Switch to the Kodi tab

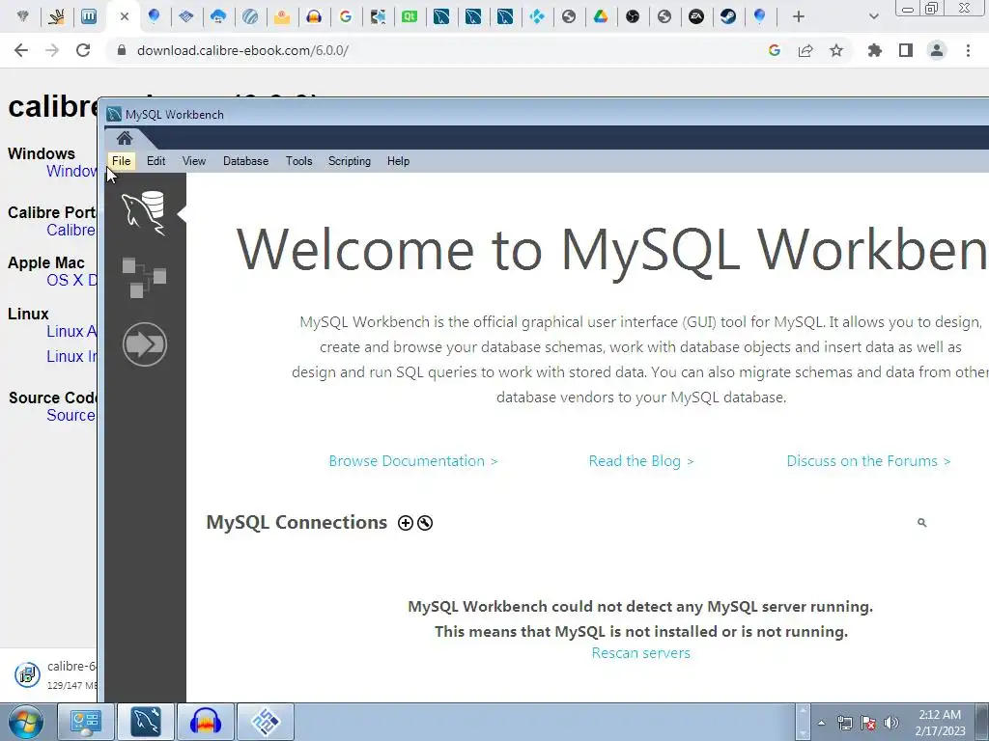pyautogui.click(x=537, y=17)
